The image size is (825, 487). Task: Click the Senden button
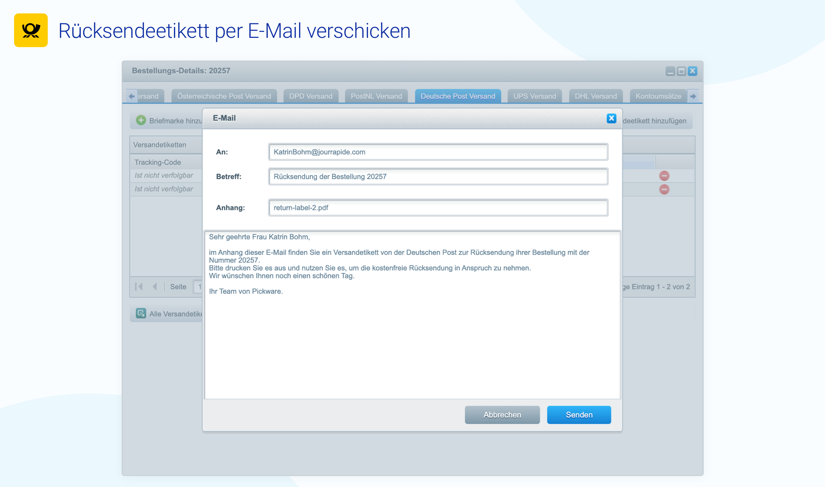[x=579, y=415]
